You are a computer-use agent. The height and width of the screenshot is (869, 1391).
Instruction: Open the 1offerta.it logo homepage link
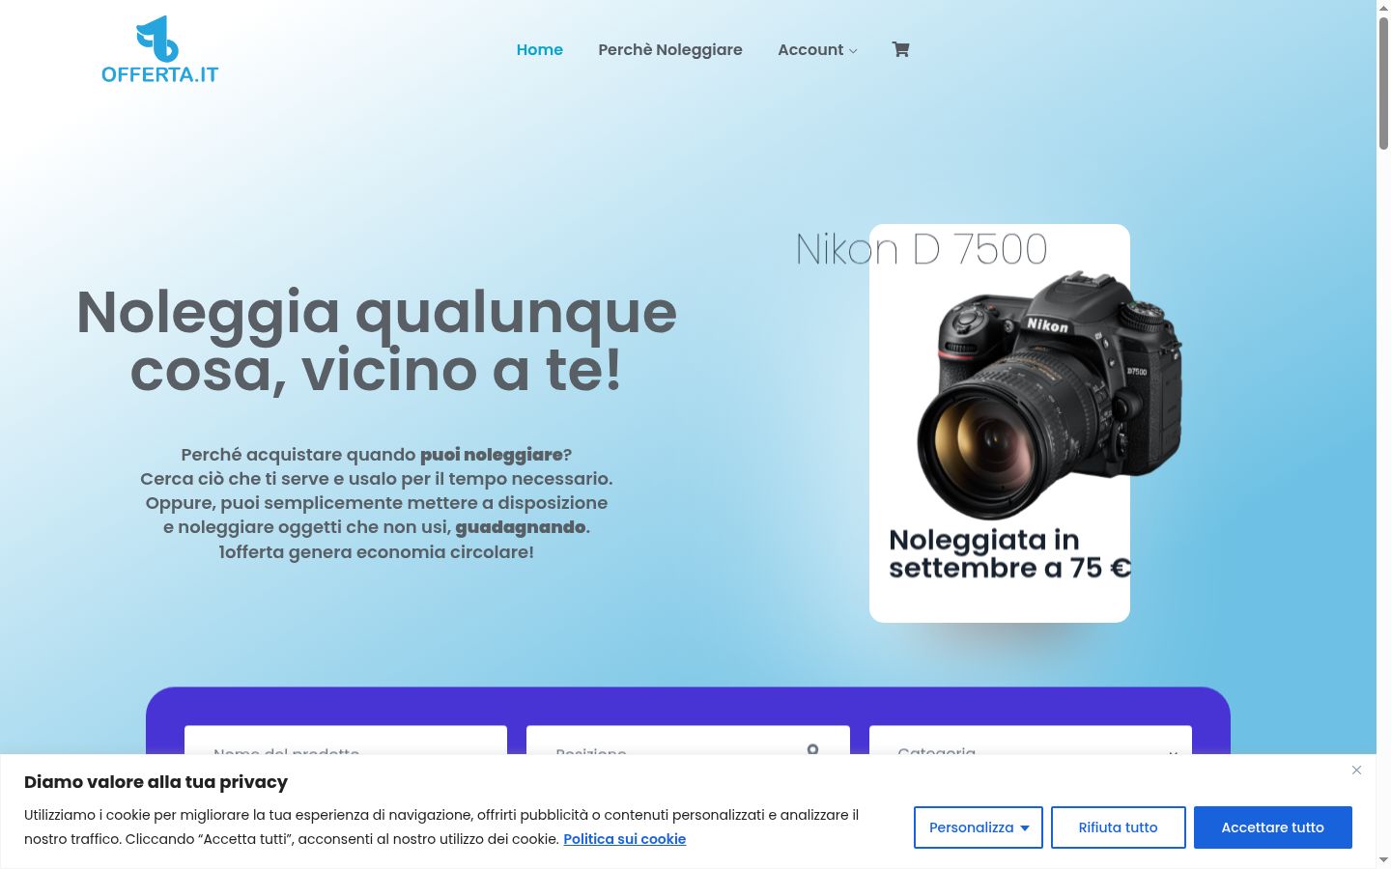pos(160,49)
